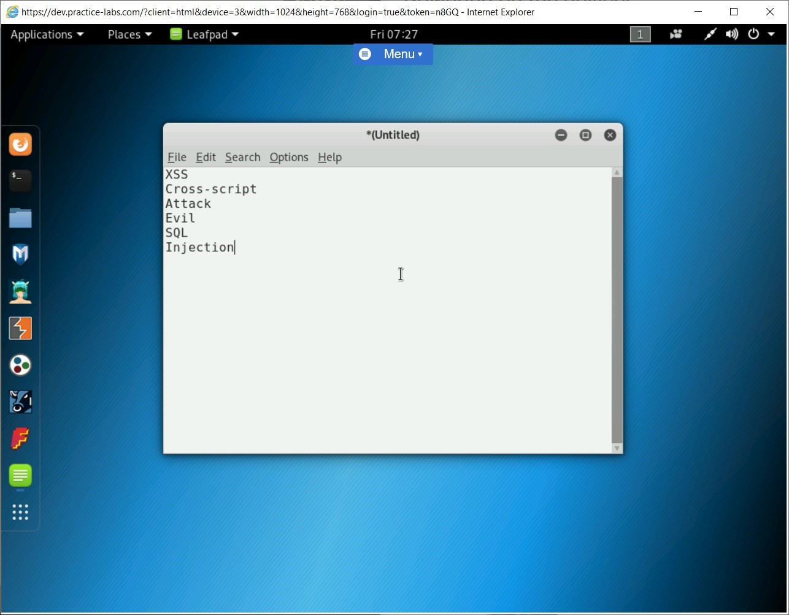Click the Leafpad scrollbar down arrow
The width and height of the screenshot is (789, 615).
[x=617, y=448]
